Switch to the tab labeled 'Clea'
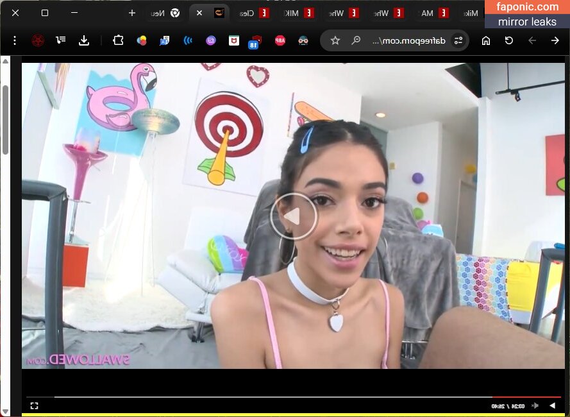570x417 pixels. point(247,13)
